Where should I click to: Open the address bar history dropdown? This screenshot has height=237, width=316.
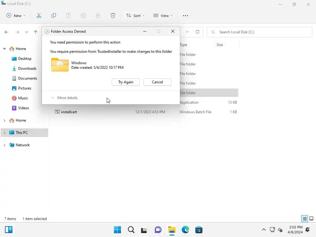187,32
